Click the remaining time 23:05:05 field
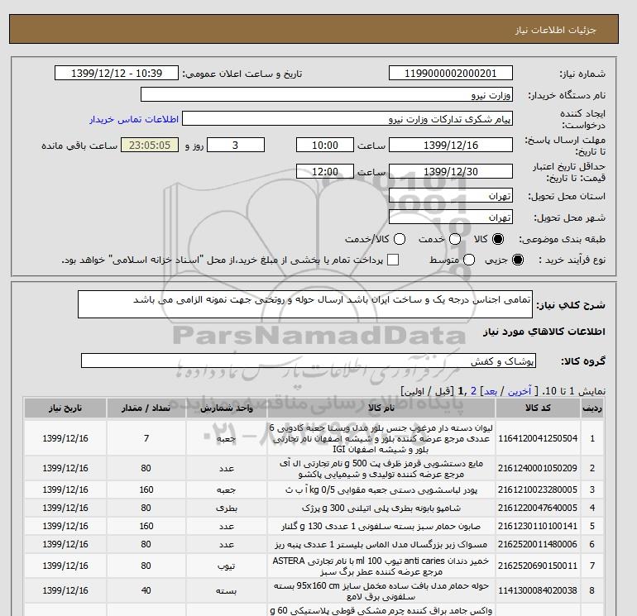This screenshot has height=616, width=637. point(150,145)
